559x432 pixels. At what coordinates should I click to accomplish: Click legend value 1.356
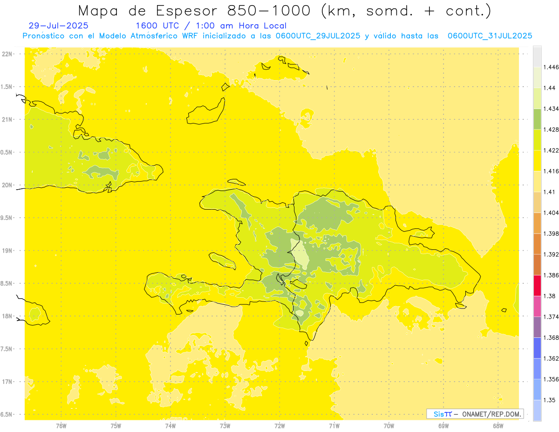(551, 379)
